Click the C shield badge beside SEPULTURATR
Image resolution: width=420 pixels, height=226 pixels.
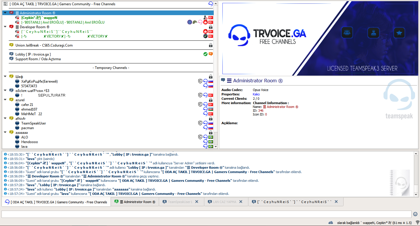(x=200, y=95)
